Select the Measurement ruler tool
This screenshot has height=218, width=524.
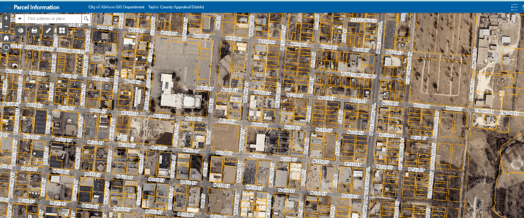coord(48,31)
